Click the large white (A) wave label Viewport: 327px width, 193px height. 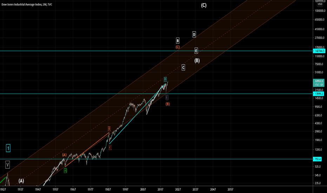click(21, 181)
